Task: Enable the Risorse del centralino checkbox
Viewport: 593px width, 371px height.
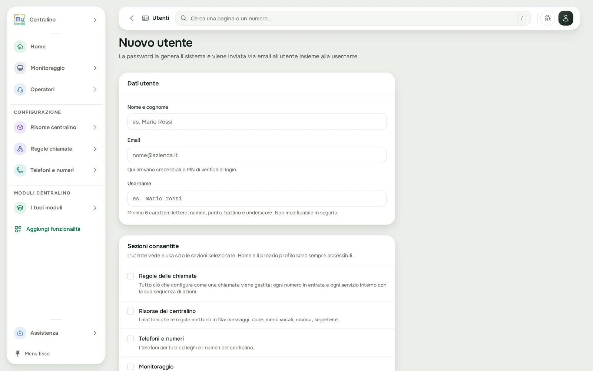Action: (x=130, y=311)
